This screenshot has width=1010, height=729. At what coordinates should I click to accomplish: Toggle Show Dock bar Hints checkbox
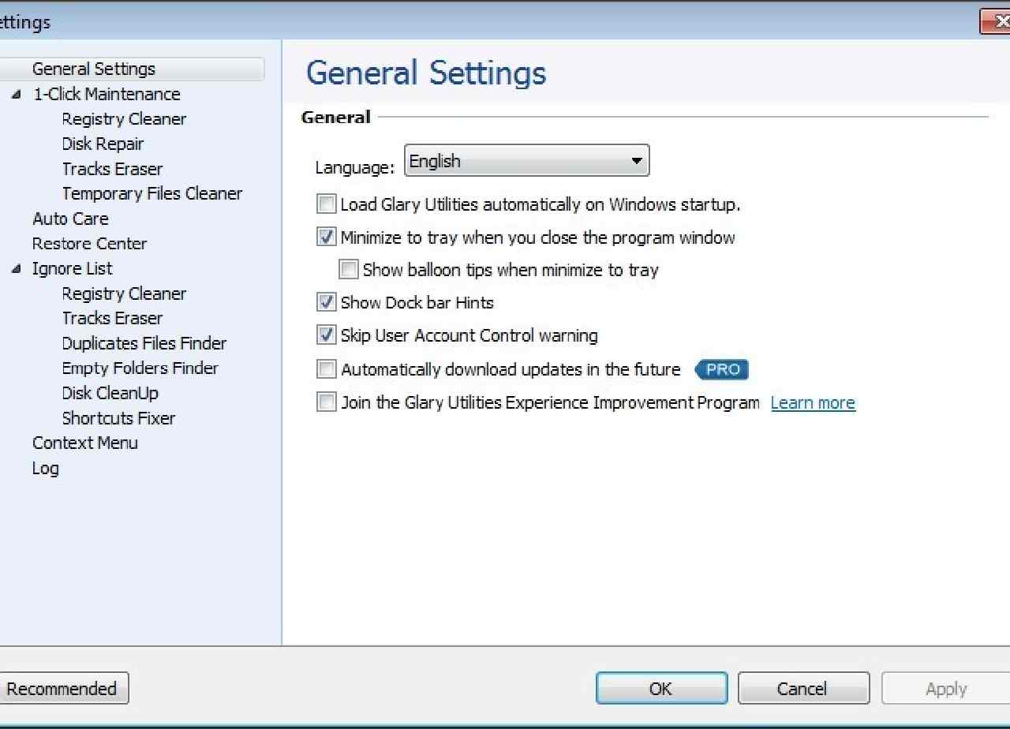tap(326, 302)
